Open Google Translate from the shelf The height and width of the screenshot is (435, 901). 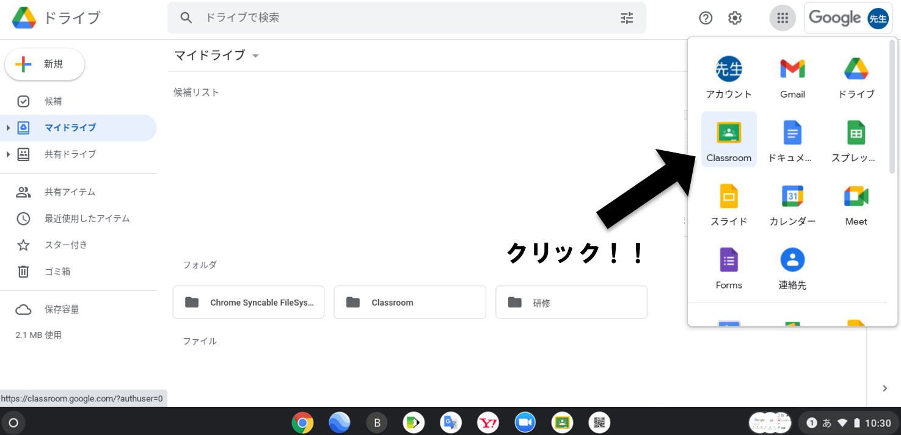coord(451,422)
